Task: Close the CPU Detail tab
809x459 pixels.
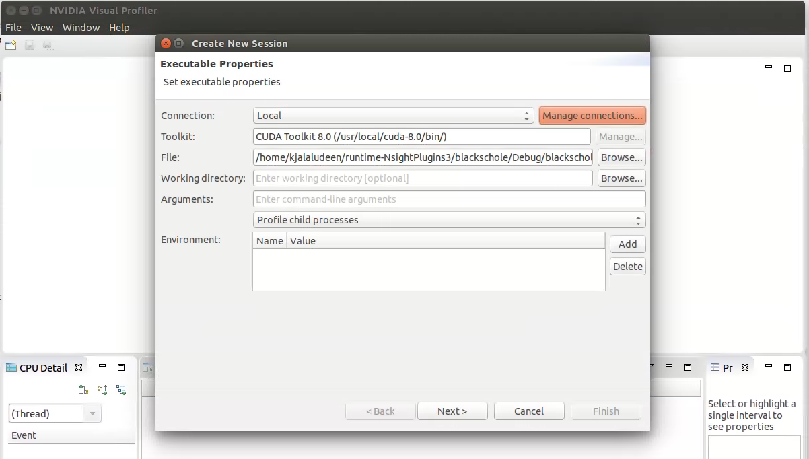Action: (x=79, y=367)
